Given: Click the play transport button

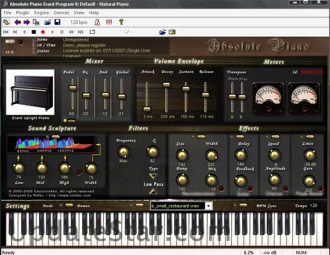Looking at the screenshot, I should click(52, 32).
